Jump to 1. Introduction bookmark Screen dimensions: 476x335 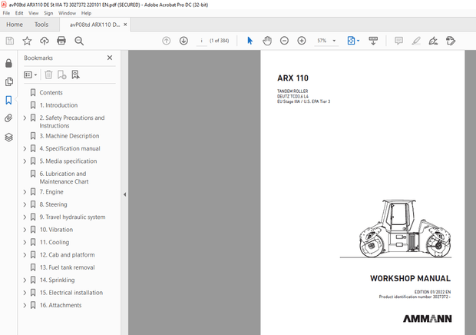click(58, 105)
